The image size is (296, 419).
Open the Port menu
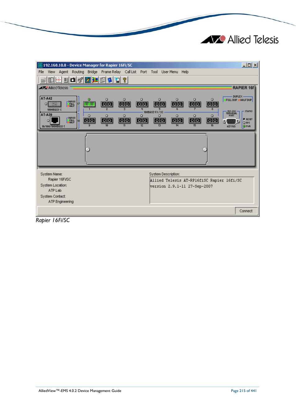[144, 72]
